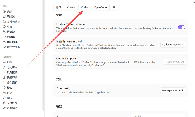
Task: Switch to the OpenCode tab
Action: (x=101, y=7)
